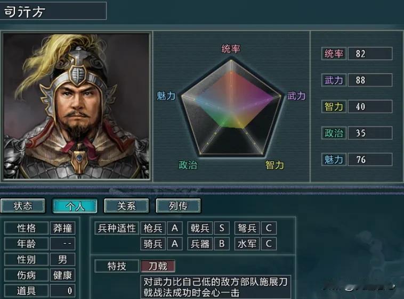Click the 性格 value 莽撞
Screen dimensions: 404x299
pyautogui.click(x=62, y=228)
